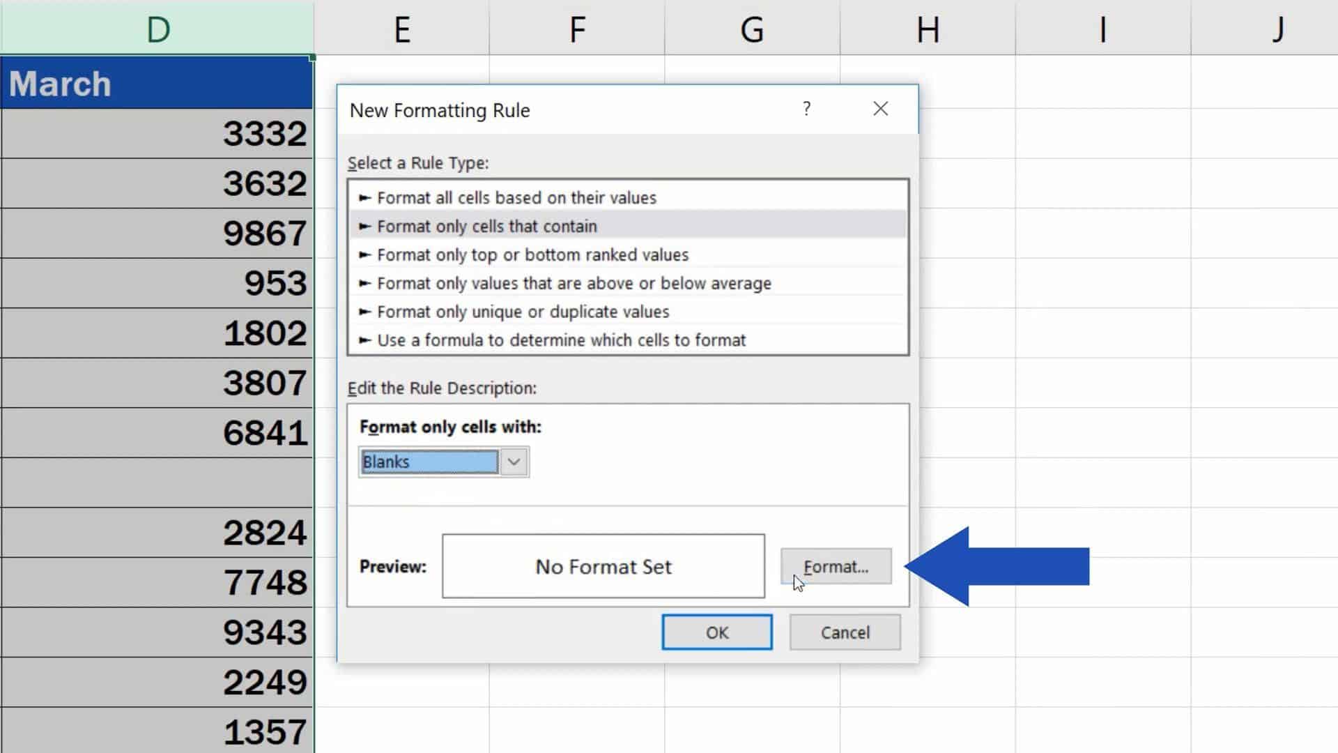Image resolution: width=1338 pixels, height=753 pixels.
Task: Cancel the New Formatting Rule dialog
Action: pos(845,632)
